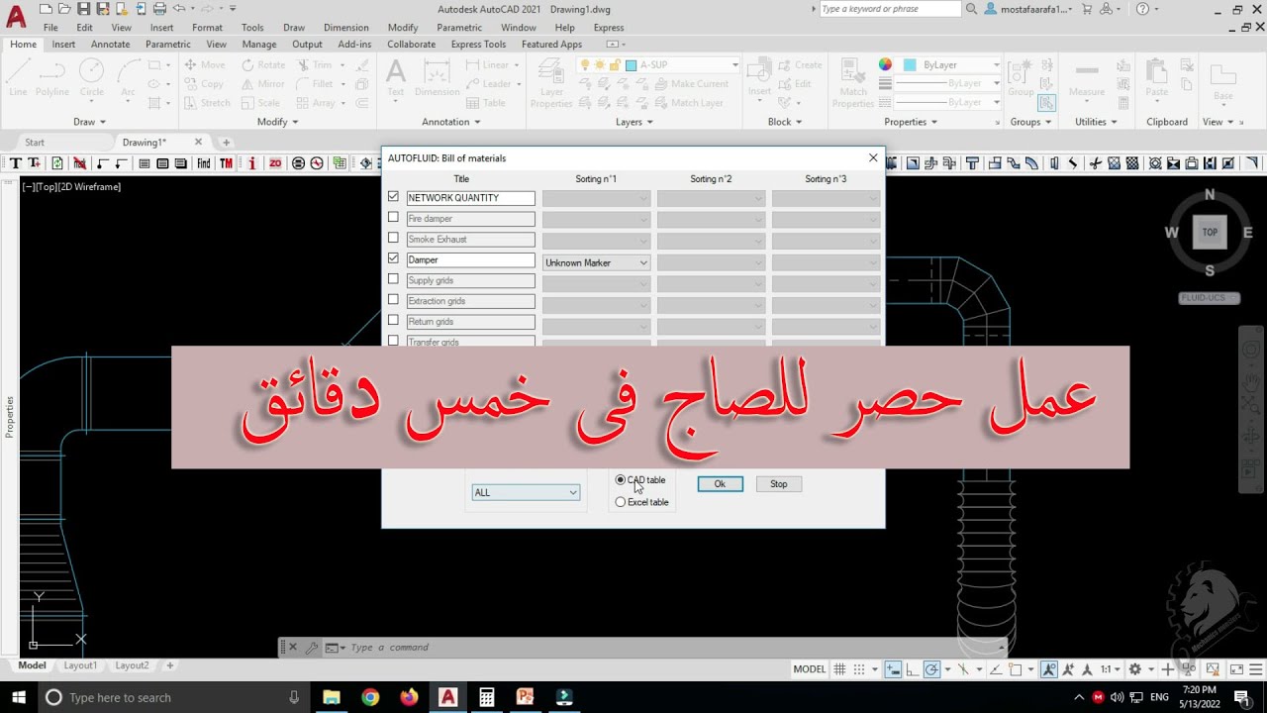Tick the Supply grids checkbox

click(x=393, y=279)
